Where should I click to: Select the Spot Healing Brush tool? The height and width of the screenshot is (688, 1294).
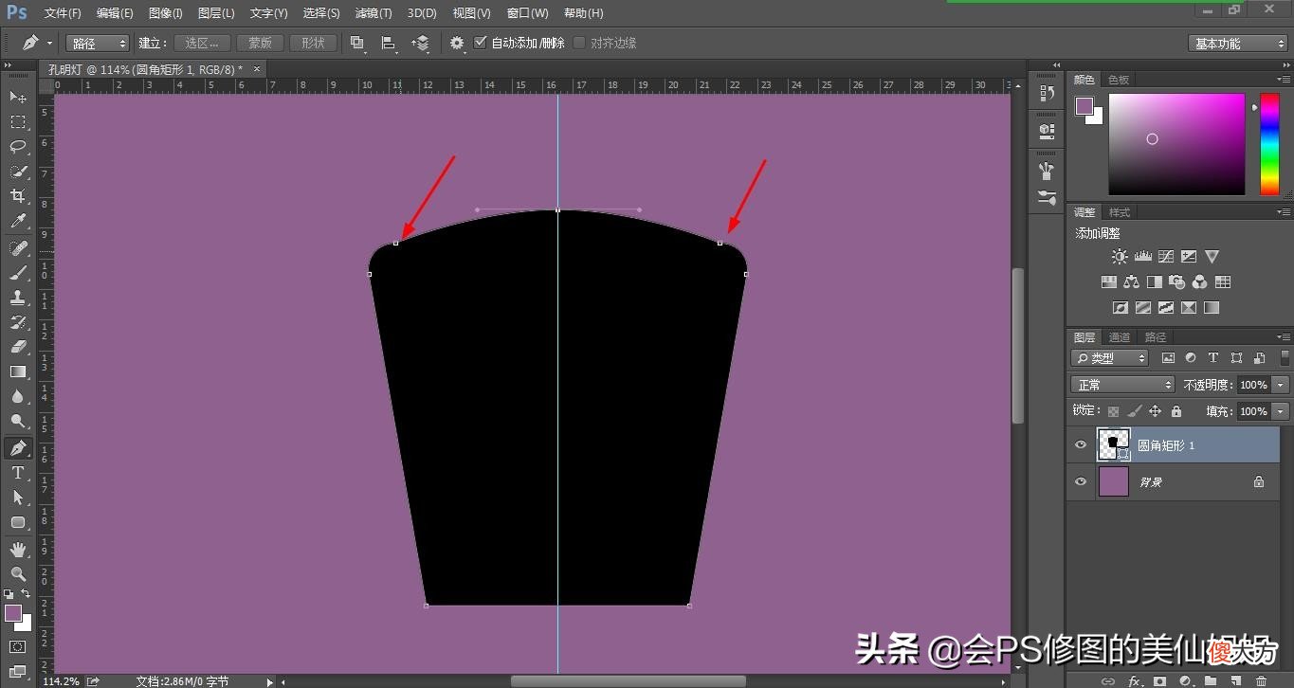click(18, 248)
